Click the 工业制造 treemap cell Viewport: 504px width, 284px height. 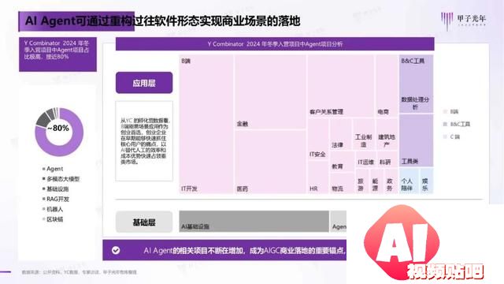[x=364, y=134]
